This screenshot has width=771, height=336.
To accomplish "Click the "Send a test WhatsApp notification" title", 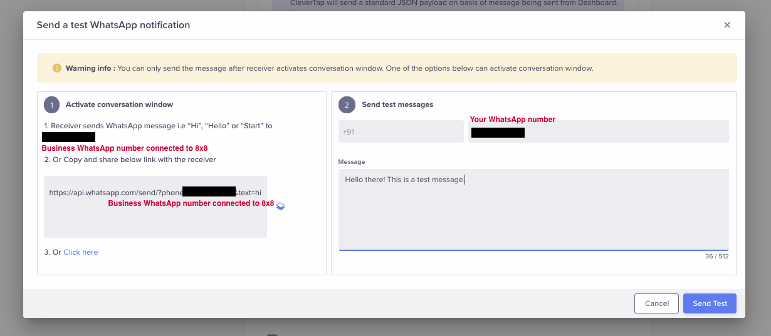I will 113,25.
